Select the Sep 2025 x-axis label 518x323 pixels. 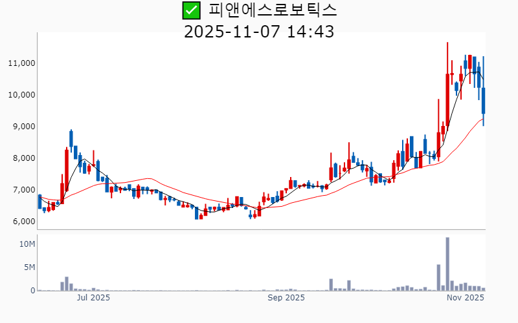click(286, 298)
